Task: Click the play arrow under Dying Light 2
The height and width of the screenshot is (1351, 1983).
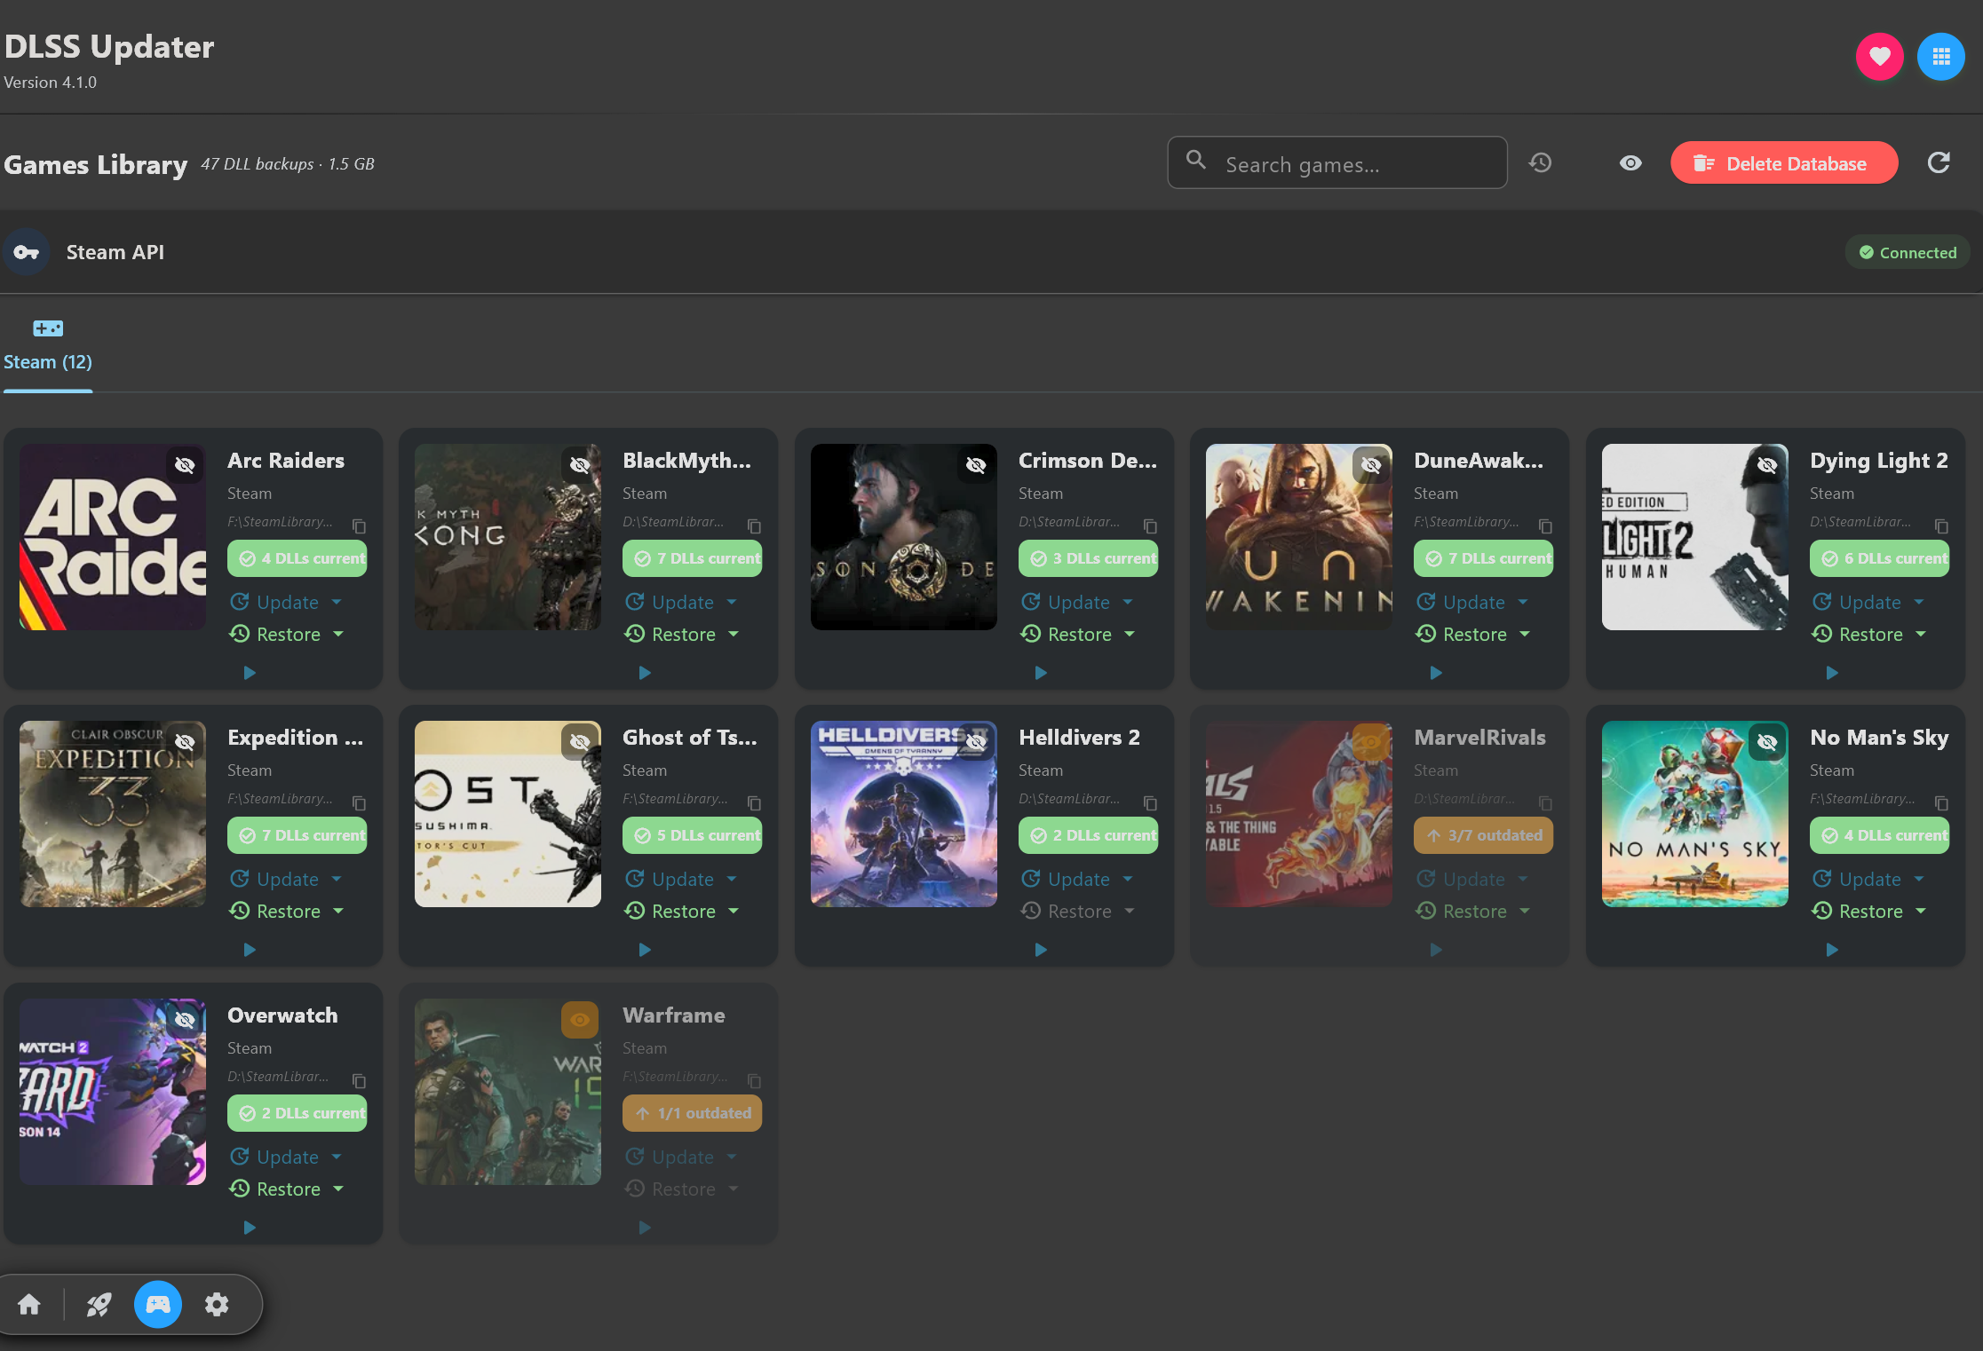Action: tap(1832, 673)
